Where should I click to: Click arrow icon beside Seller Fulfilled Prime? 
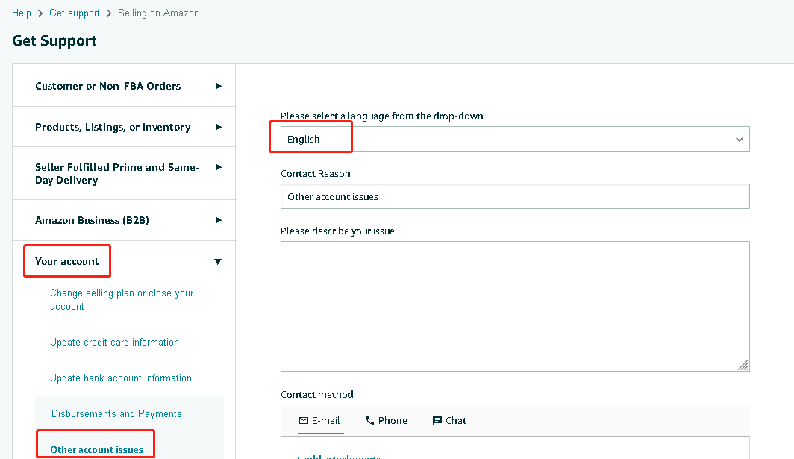pos(218,167)
